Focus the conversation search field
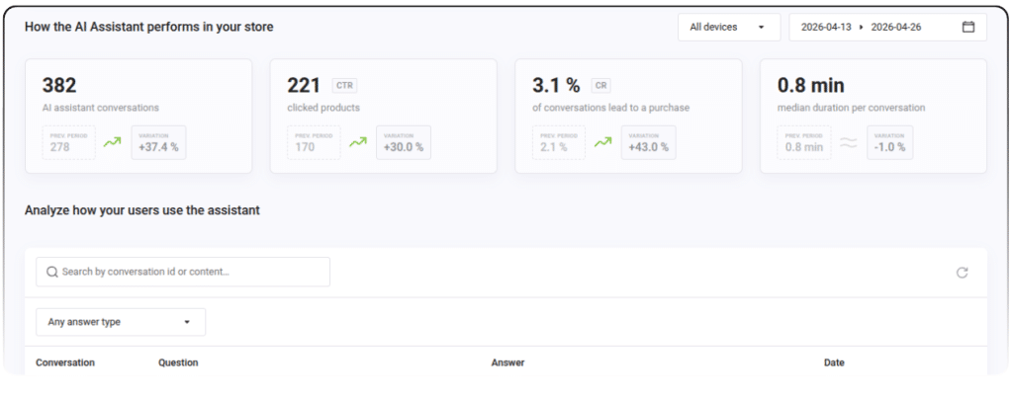 point(183,272)
